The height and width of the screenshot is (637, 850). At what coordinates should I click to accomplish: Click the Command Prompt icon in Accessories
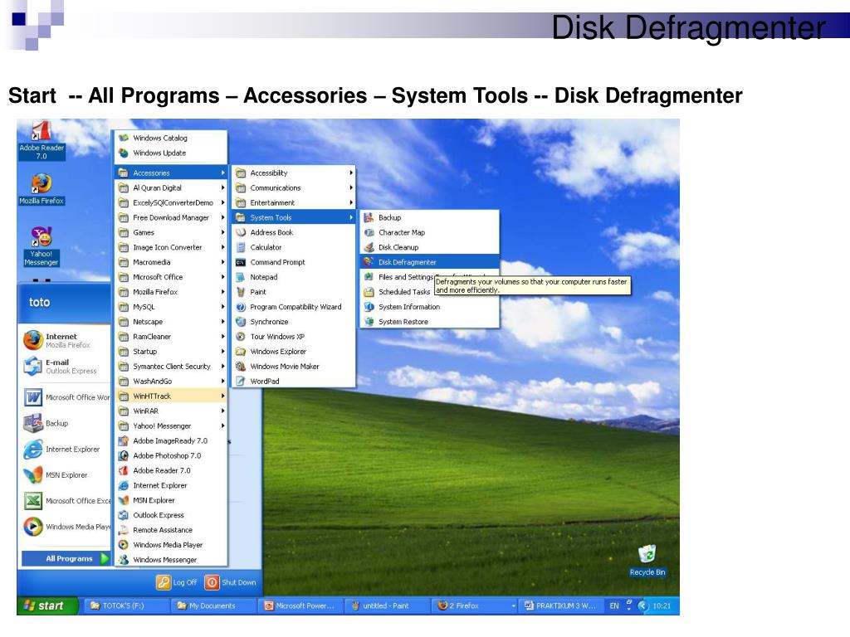tap(241, 262)
